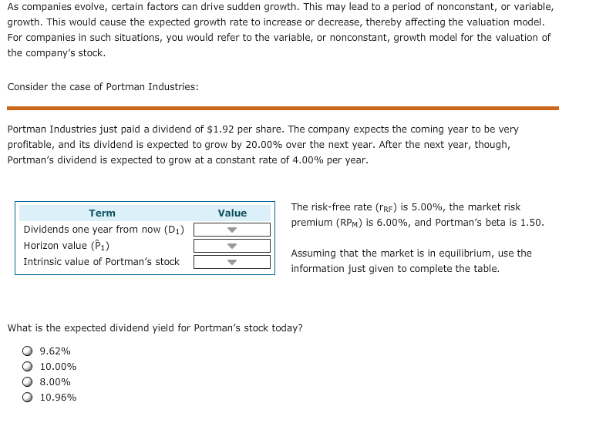Click the Horizon value row label
The width and height of the screenshot is (596, 423).
coord(66,246)
